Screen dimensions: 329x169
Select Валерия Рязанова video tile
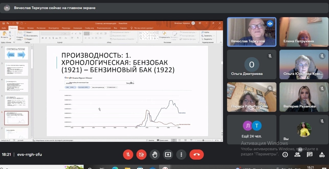(304, 97)
